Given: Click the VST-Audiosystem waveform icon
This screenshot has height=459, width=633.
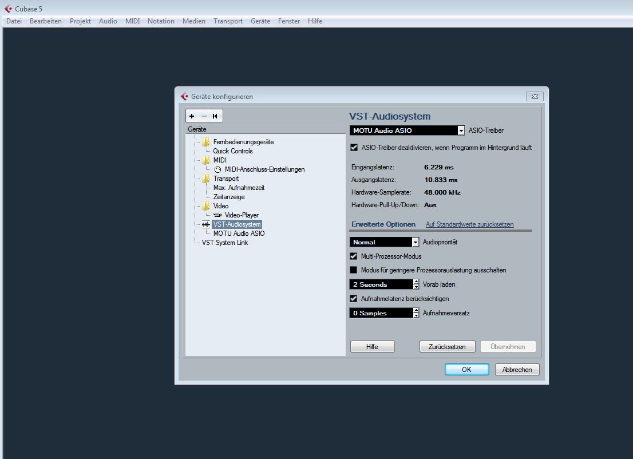Looking at the screenshot, I should pos(206,224).
